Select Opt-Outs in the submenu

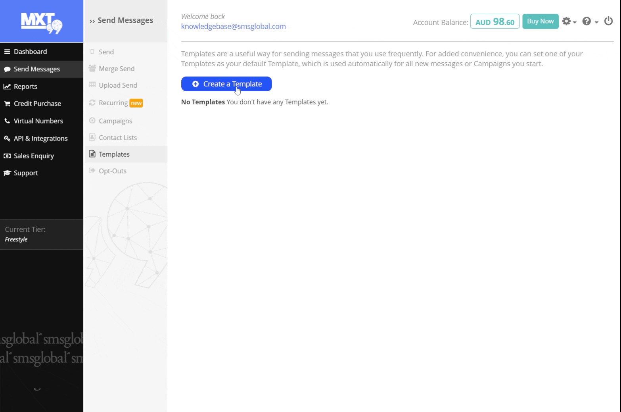click(113, 171)
